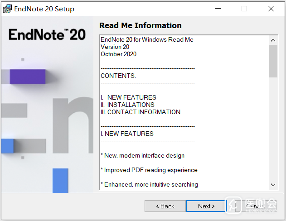Click the Read Me Information heading
Image resolution: width=286 pixels, height=221 pixels.
click(141, 25)
